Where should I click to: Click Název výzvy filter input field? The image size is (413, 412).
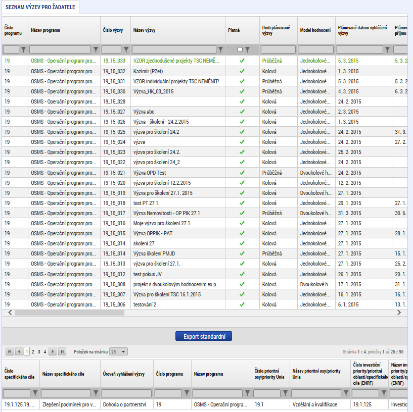coord(174,49)
